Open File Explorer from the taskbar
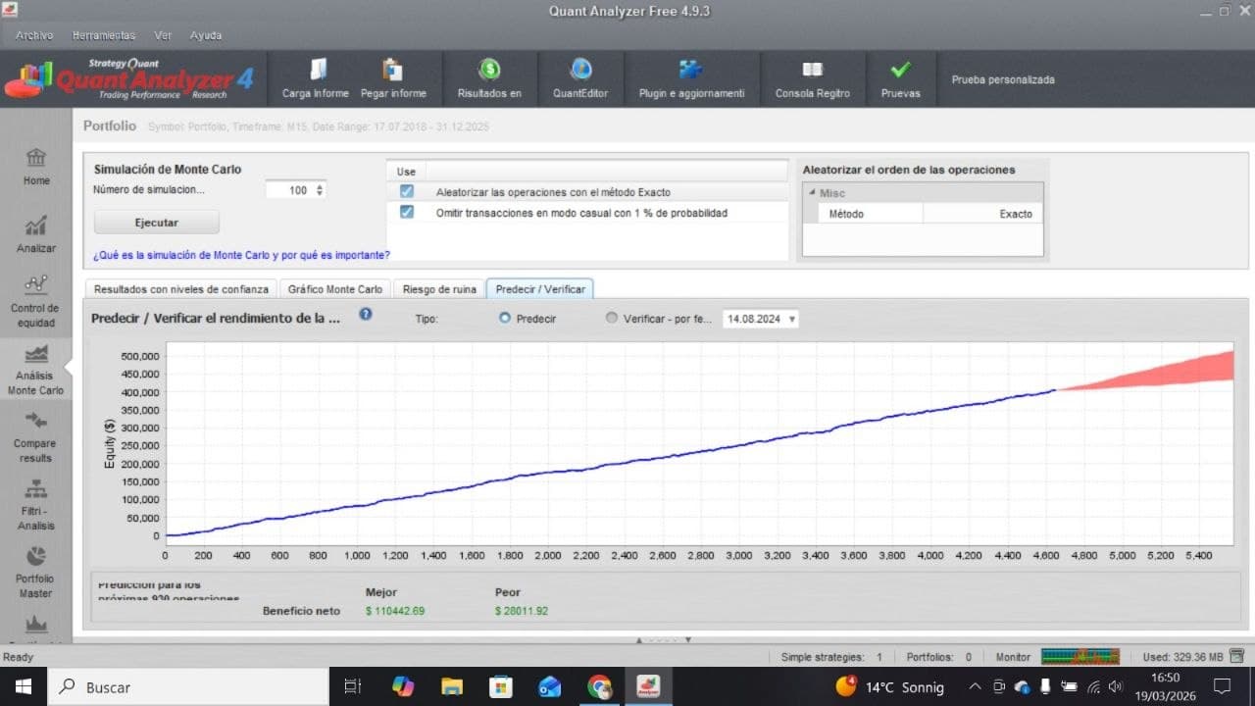 [x=452, y=686]
